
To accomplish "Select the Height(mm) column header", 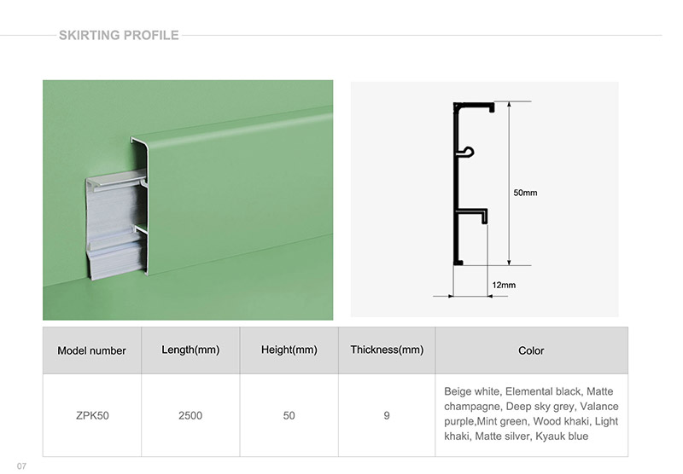I will click(289, 350).
